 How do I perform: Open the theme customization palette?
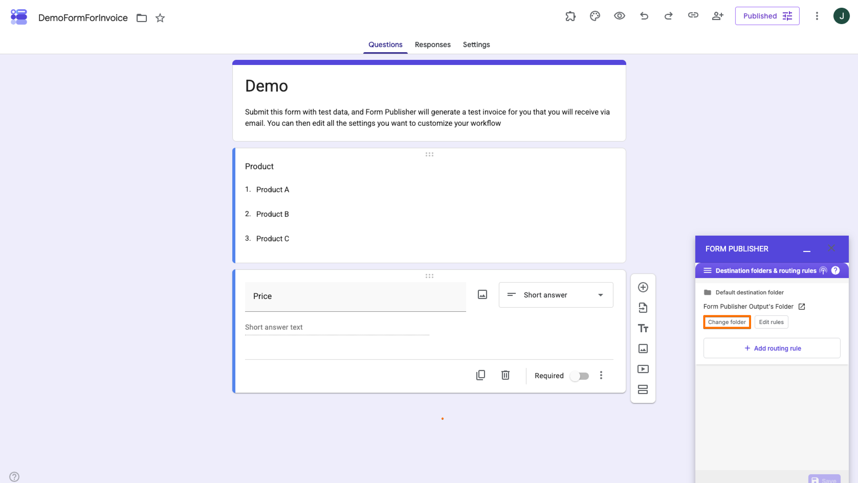click(x=595, y=16)
